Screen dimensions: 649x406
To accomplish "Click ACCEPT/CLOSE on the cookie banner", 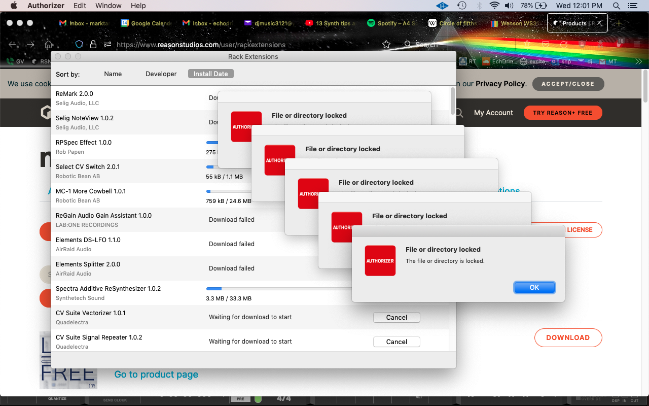I will [568, 84].
